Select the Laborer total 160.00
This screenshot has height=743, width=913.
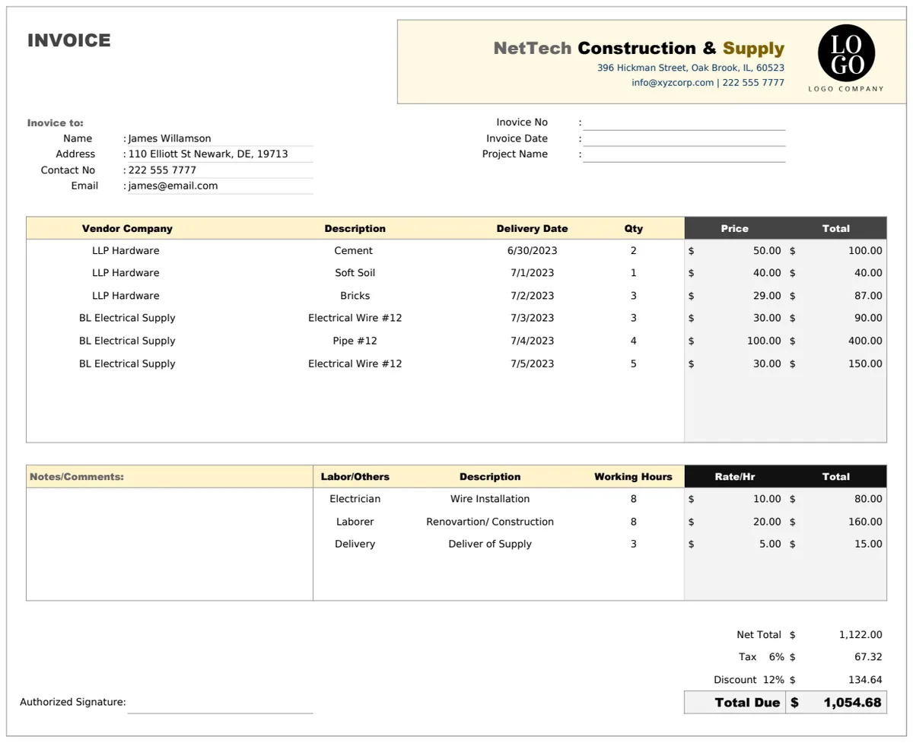[x=866, y=522]
